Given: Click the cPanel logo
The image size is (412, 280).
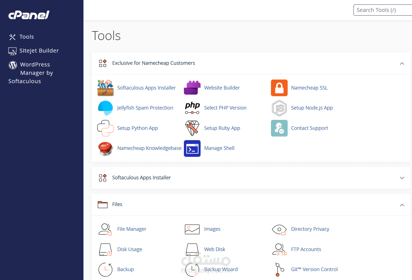Looking at the screenshot, I should click(29, 15).
